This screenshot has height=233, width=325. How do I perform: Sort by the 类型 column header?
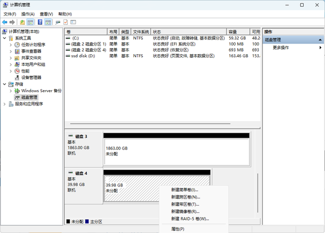(125, 32)
